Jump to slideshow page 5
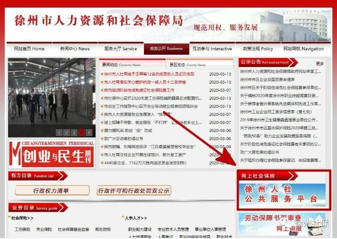 89,133
